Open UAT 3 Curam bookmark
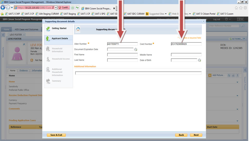Screen dimensions: 249x141 point(225,14)
